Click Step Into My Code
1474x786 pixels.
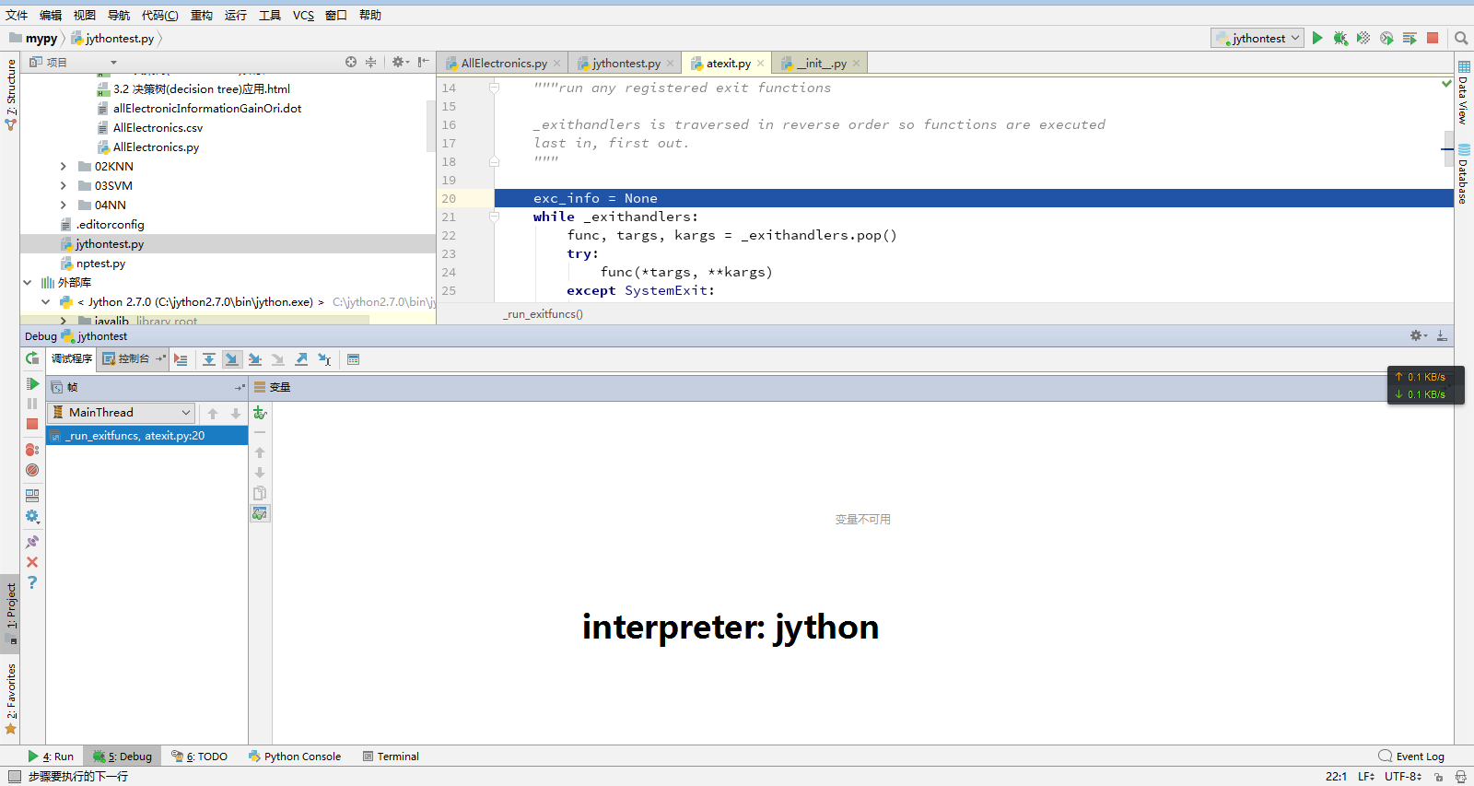pyautogui.click(x=255, y=359)
